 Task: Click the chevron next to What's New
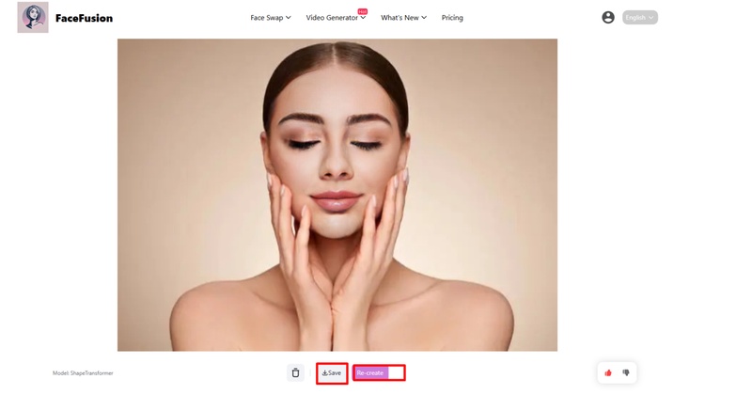[x=424, y=18]
